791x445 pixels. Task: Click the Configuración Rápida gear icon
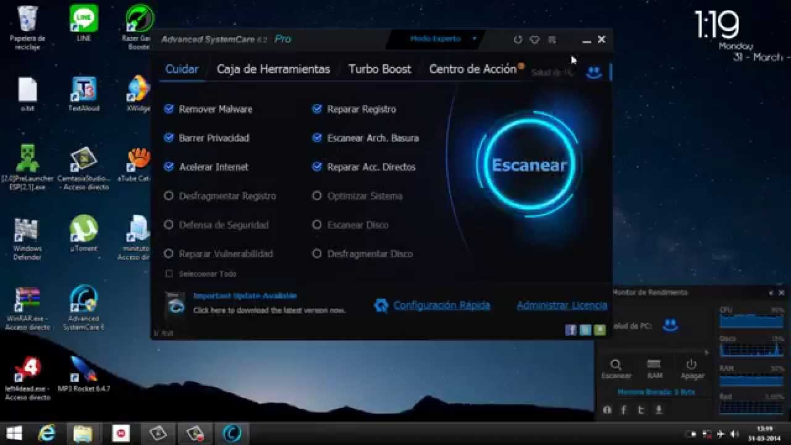381,305
